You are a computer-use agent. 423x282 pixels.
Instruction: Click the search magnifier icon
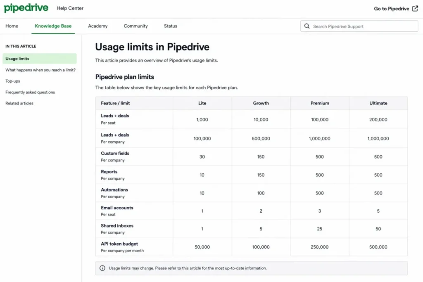pyautogui.click(x=307, y=26)
